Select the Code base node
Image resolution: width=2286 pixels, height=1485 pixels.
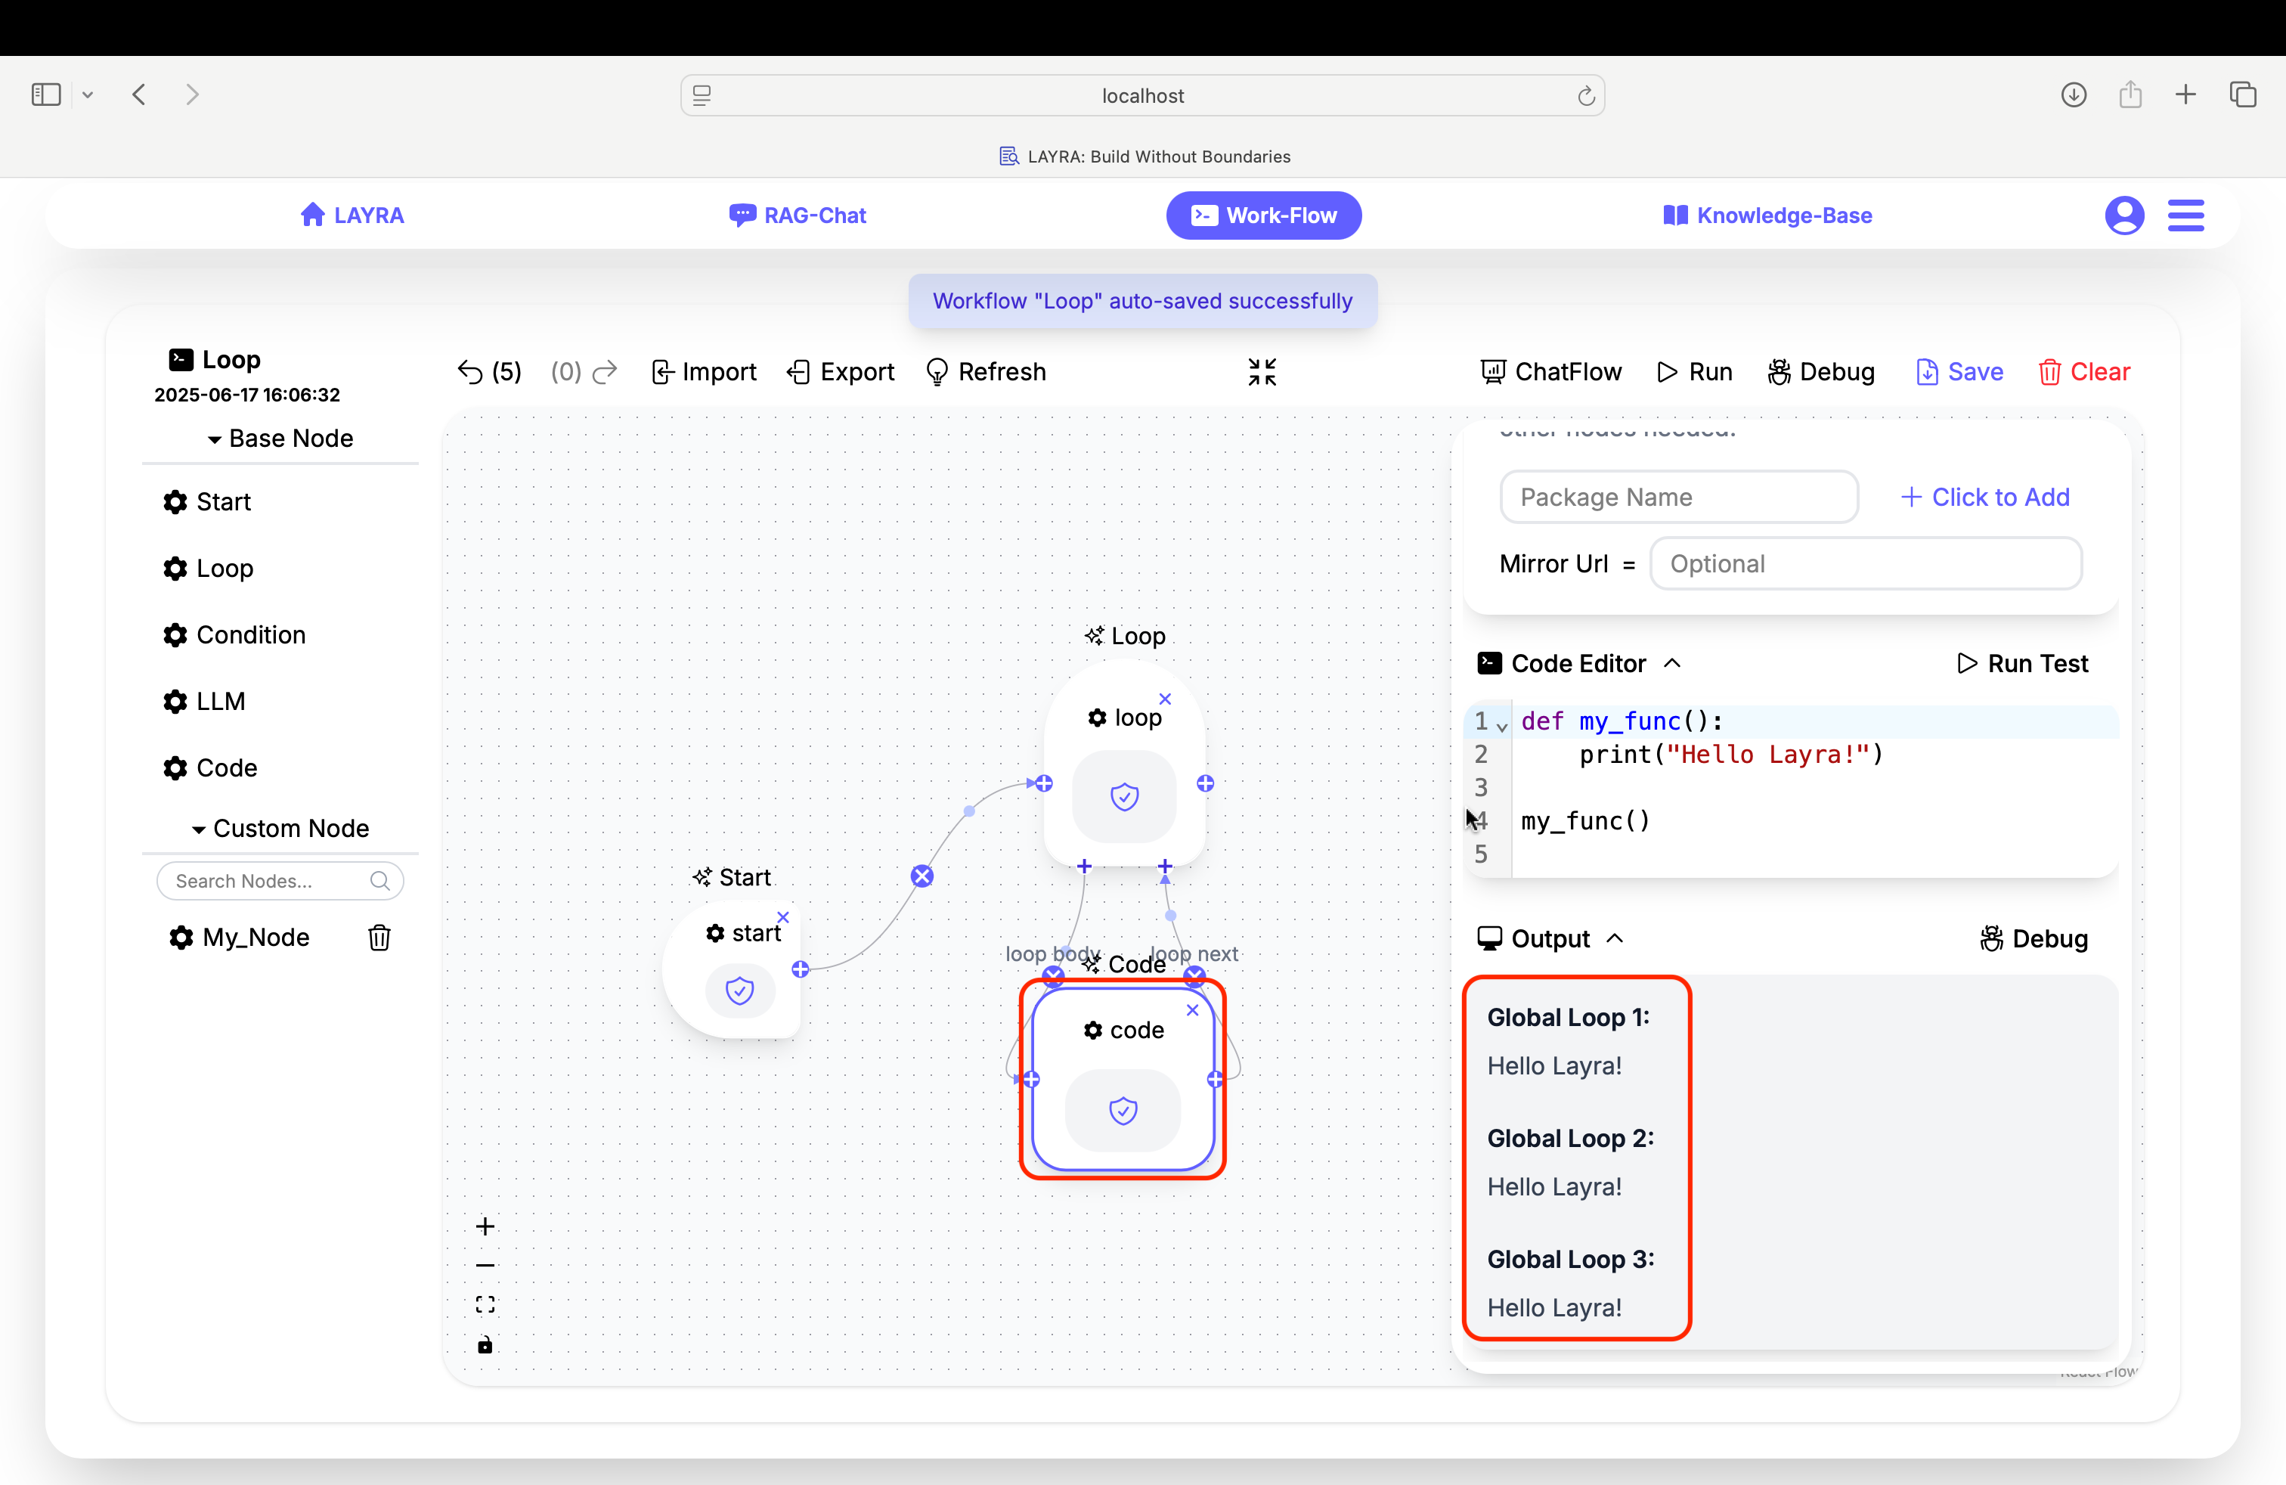coord(209,767)
